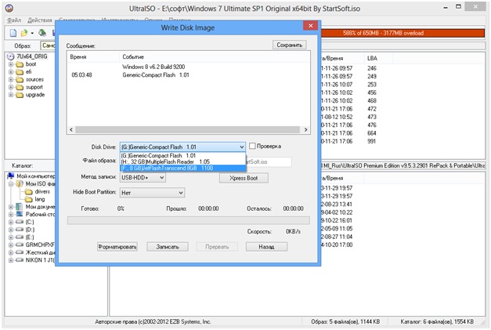Choose the (G:) Generic-Compact Flash drive option
The image size is (491, 330).
coord(183,155)
